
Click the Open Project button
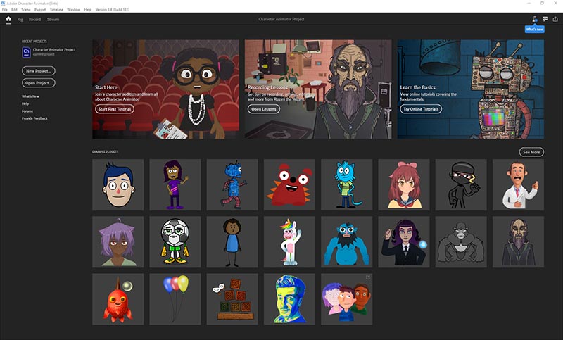39,83
